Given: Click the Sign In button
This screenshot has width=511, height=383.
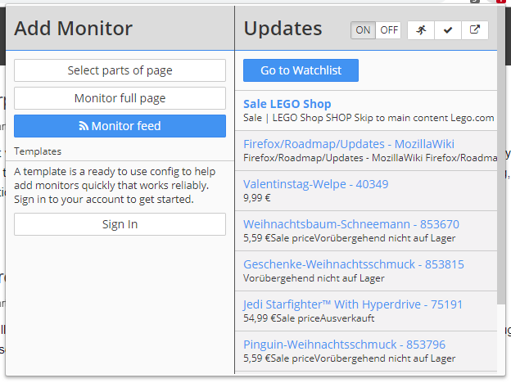Looking at the screenshot, I should pos(120,224).
